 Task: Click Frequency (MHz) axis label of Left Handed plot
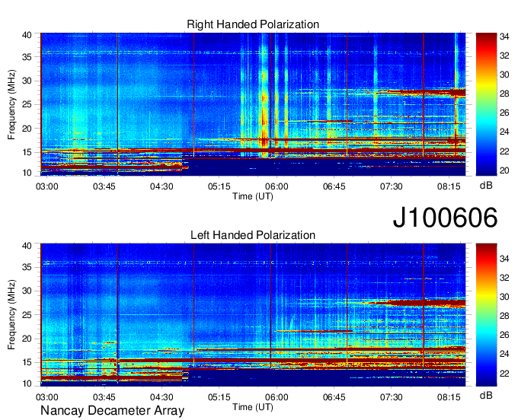11,315
